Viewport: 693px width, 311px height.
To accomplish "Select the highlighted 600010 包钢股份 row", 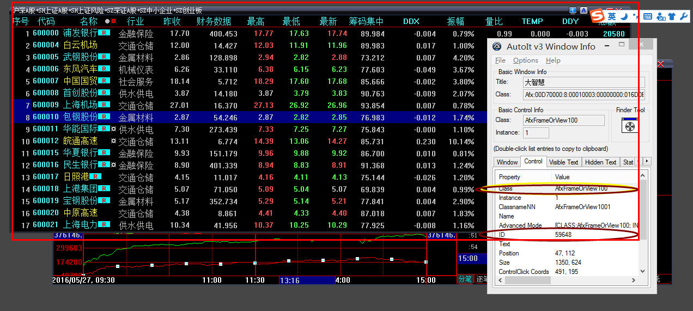I will 248,117.
